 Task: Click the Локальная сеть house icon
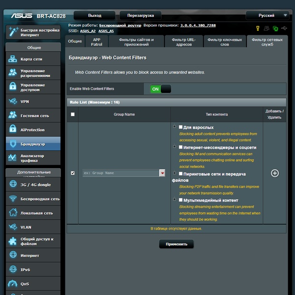click(x=13, y=212)
